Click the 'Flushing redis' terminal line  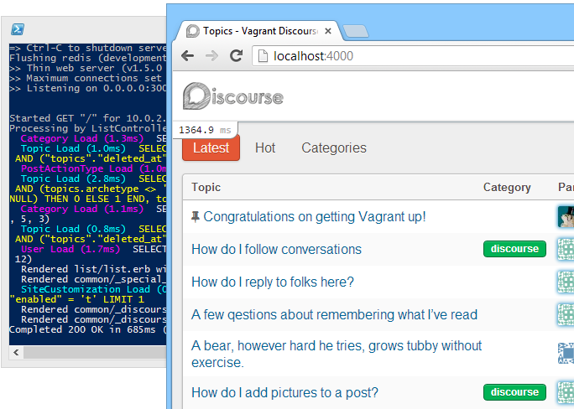click(x=87, y=58)
